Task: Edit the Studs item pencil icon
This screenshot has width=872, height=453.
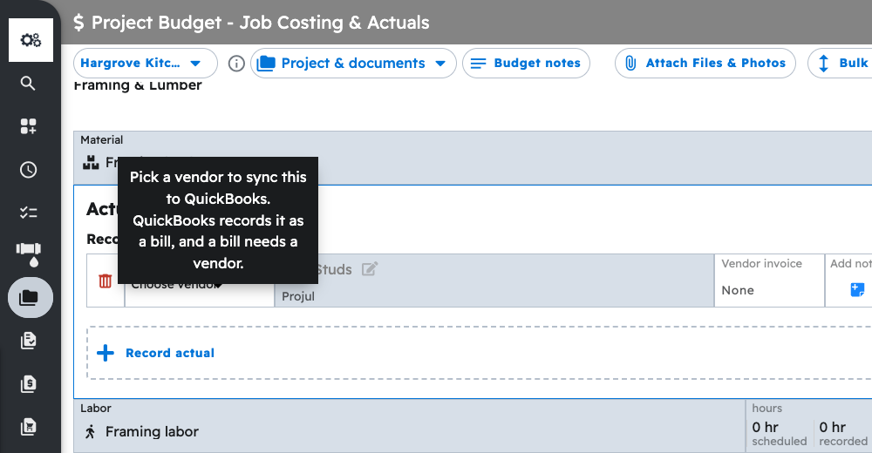Action: [x=370, y=269]
